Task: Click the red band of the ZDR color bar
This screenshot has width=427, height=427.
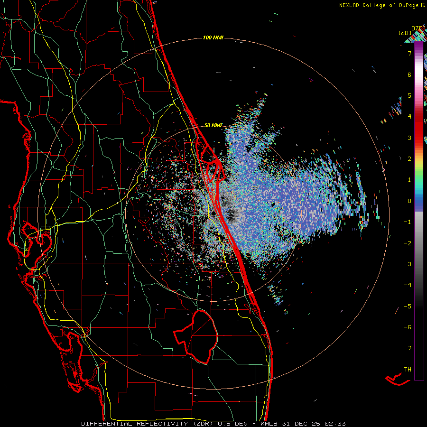Action: [x=419, y=128]
